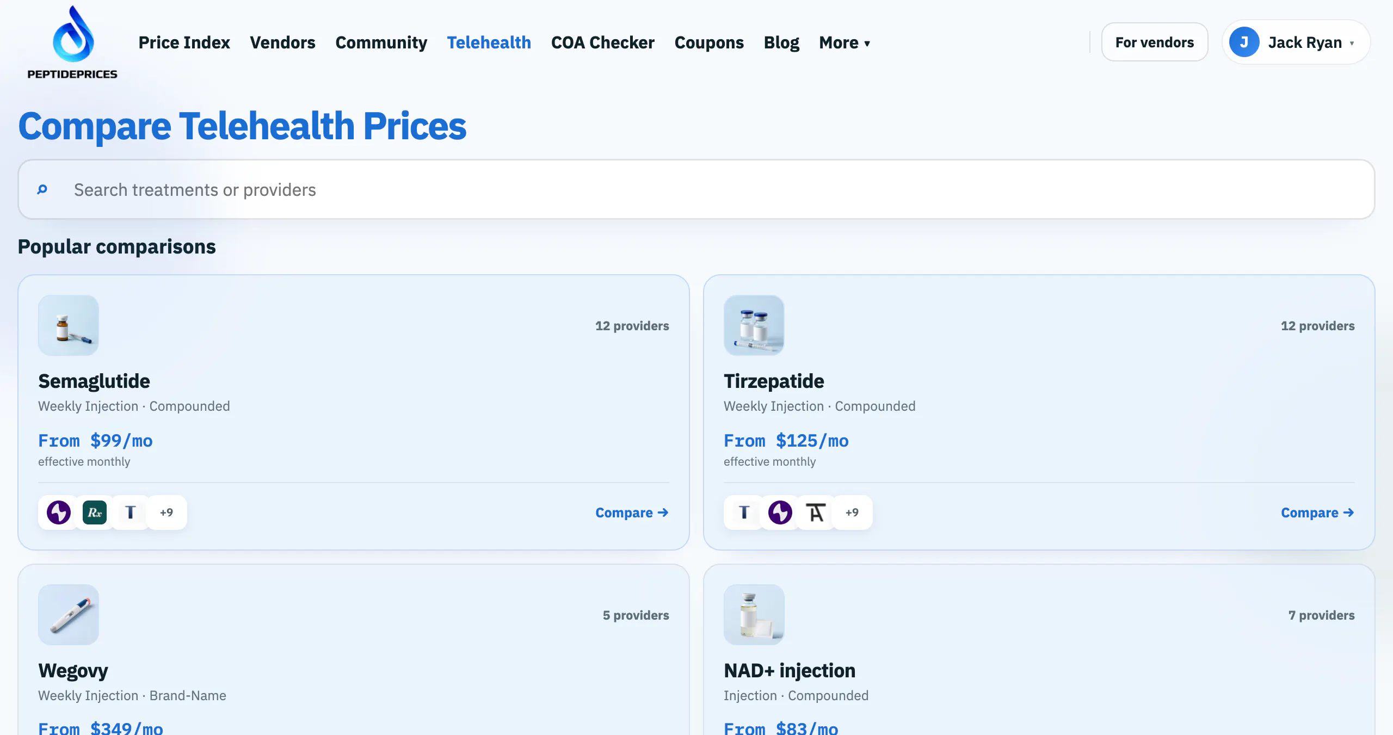
Task: Open the Tirzepatide vials thumbnail
Action: click(754, 325)
